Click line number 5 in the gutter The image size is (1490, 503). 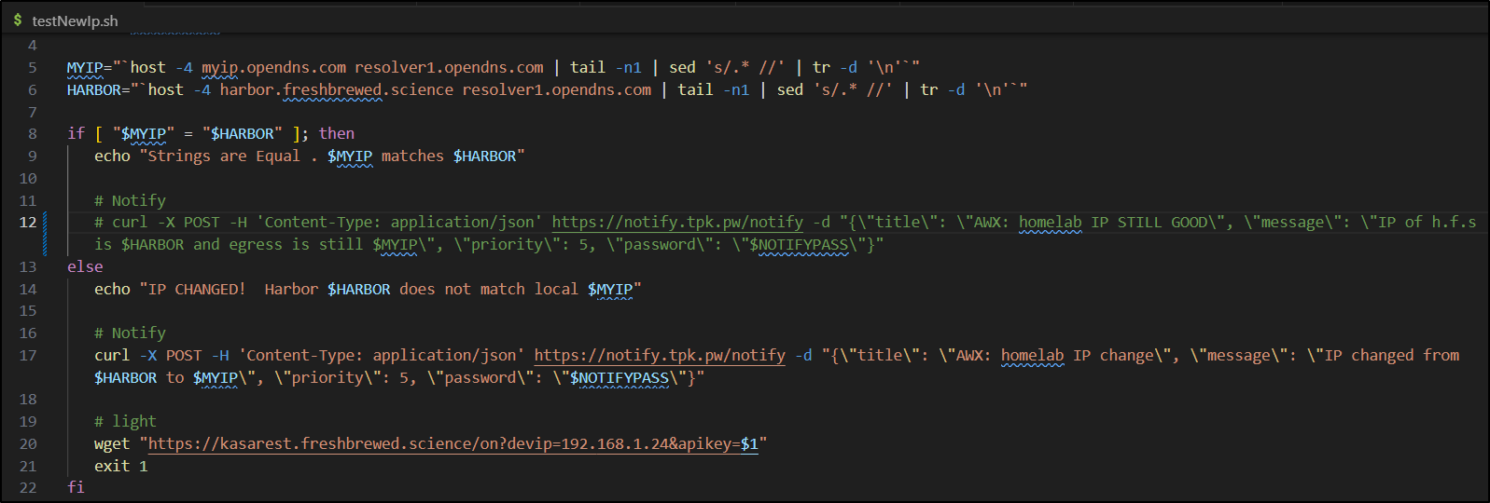(33, 68)
